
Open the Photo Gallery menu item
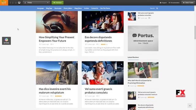[68, 8]
